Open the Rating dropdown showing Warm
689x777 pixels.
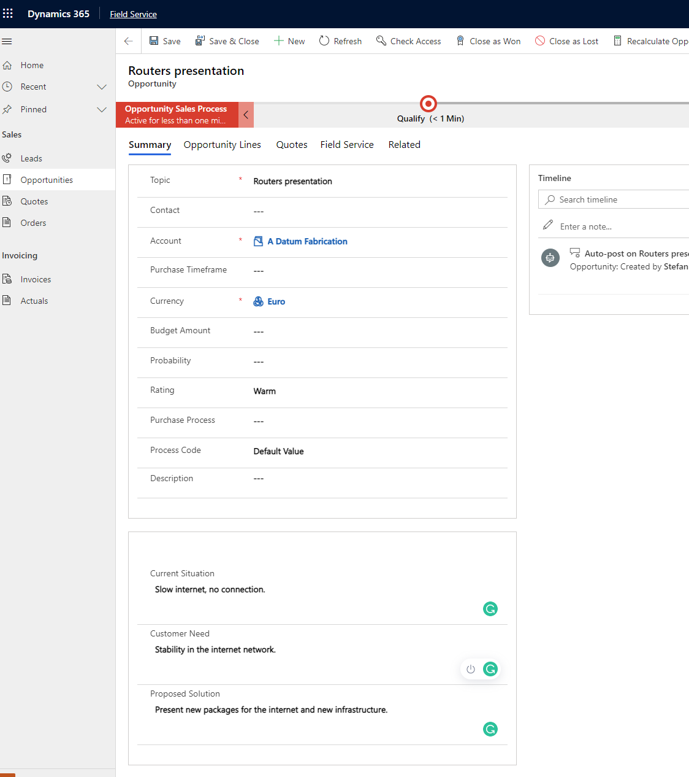pos(379,391)
